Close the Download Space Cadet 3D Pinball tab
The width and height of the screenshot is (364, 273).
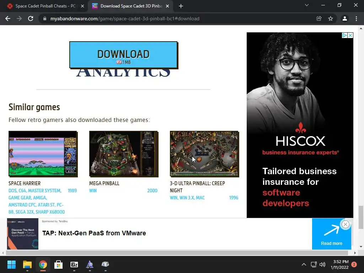167,6
